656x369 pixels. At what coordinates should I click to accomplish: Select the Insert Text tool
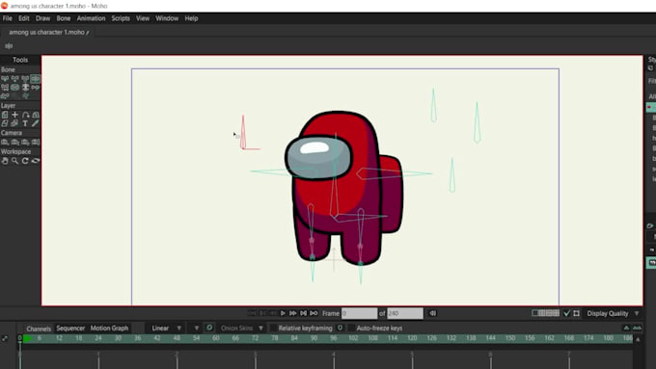[25, 123]
